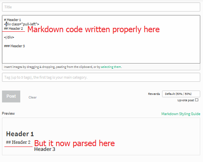Click the '</div>' line in editor

click(x=9, y=37)
